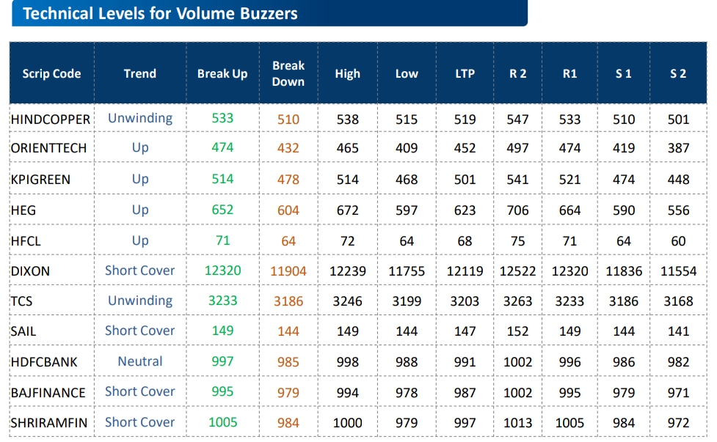Select the Break Up column header
The image size is (717, 442).
(x=222, y=73)
